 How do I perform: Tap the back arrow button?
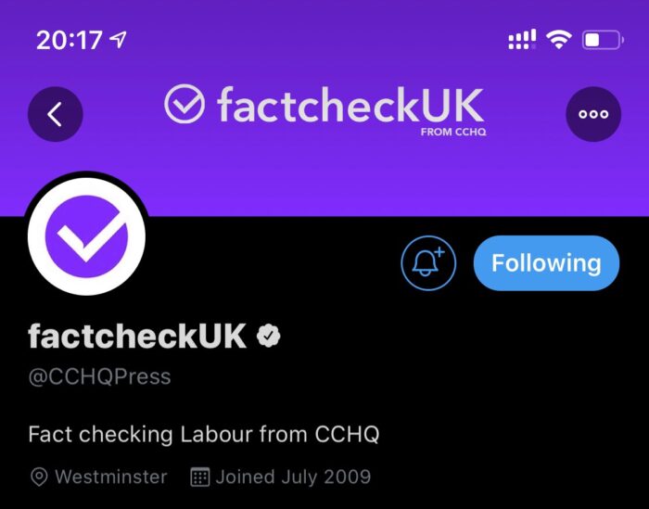coord(55,114)
